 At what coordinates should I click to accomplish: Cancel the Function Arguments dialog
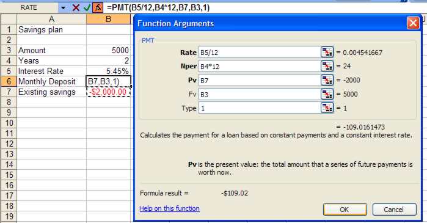(395, 210)
